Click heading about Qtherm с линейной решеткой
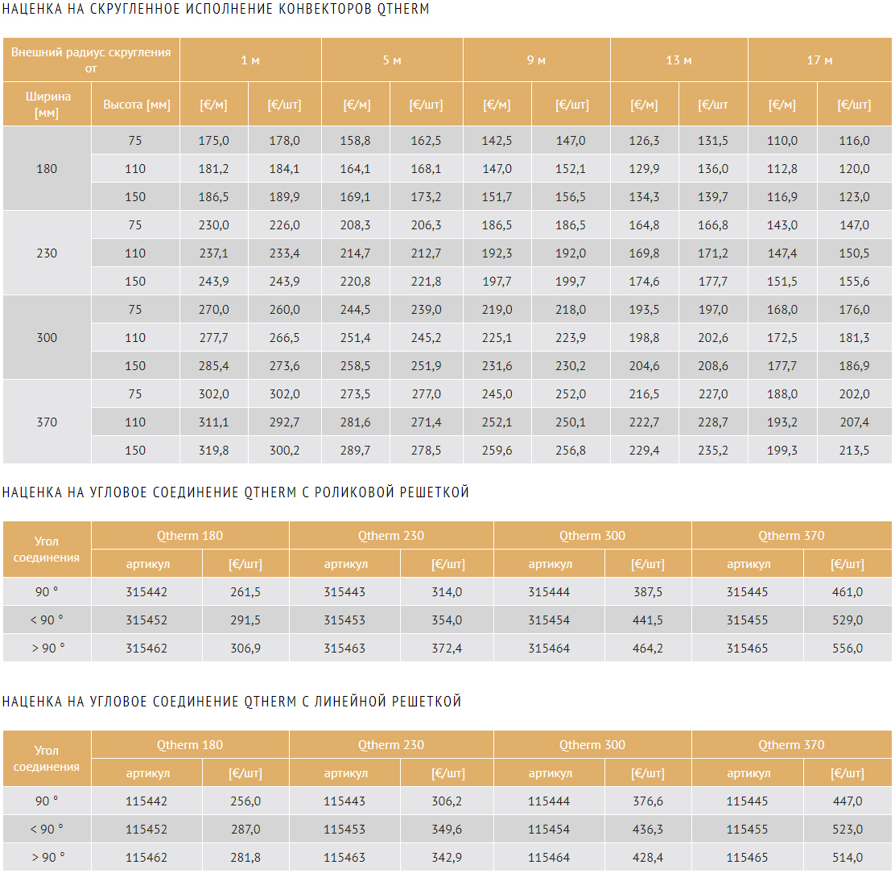895x873 pixels. pyautogui.click(x=232, y=701)
